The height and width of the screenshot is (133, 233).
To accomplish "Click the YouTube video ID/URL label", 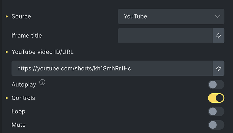I will 43,52.
